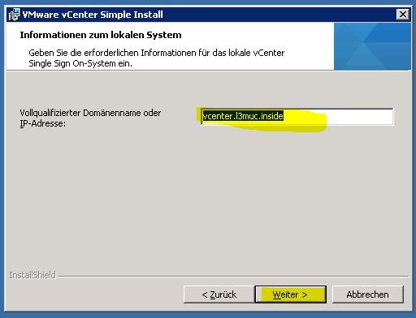
Task: Click the 'Informationen zum lokalen System' heading
Action: pos(101,35)
